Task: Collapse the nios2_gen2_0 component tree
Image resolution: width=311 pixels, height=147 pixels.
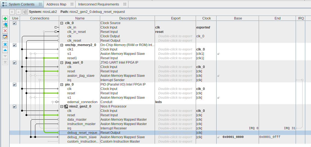Action: (x=62, y=106)
